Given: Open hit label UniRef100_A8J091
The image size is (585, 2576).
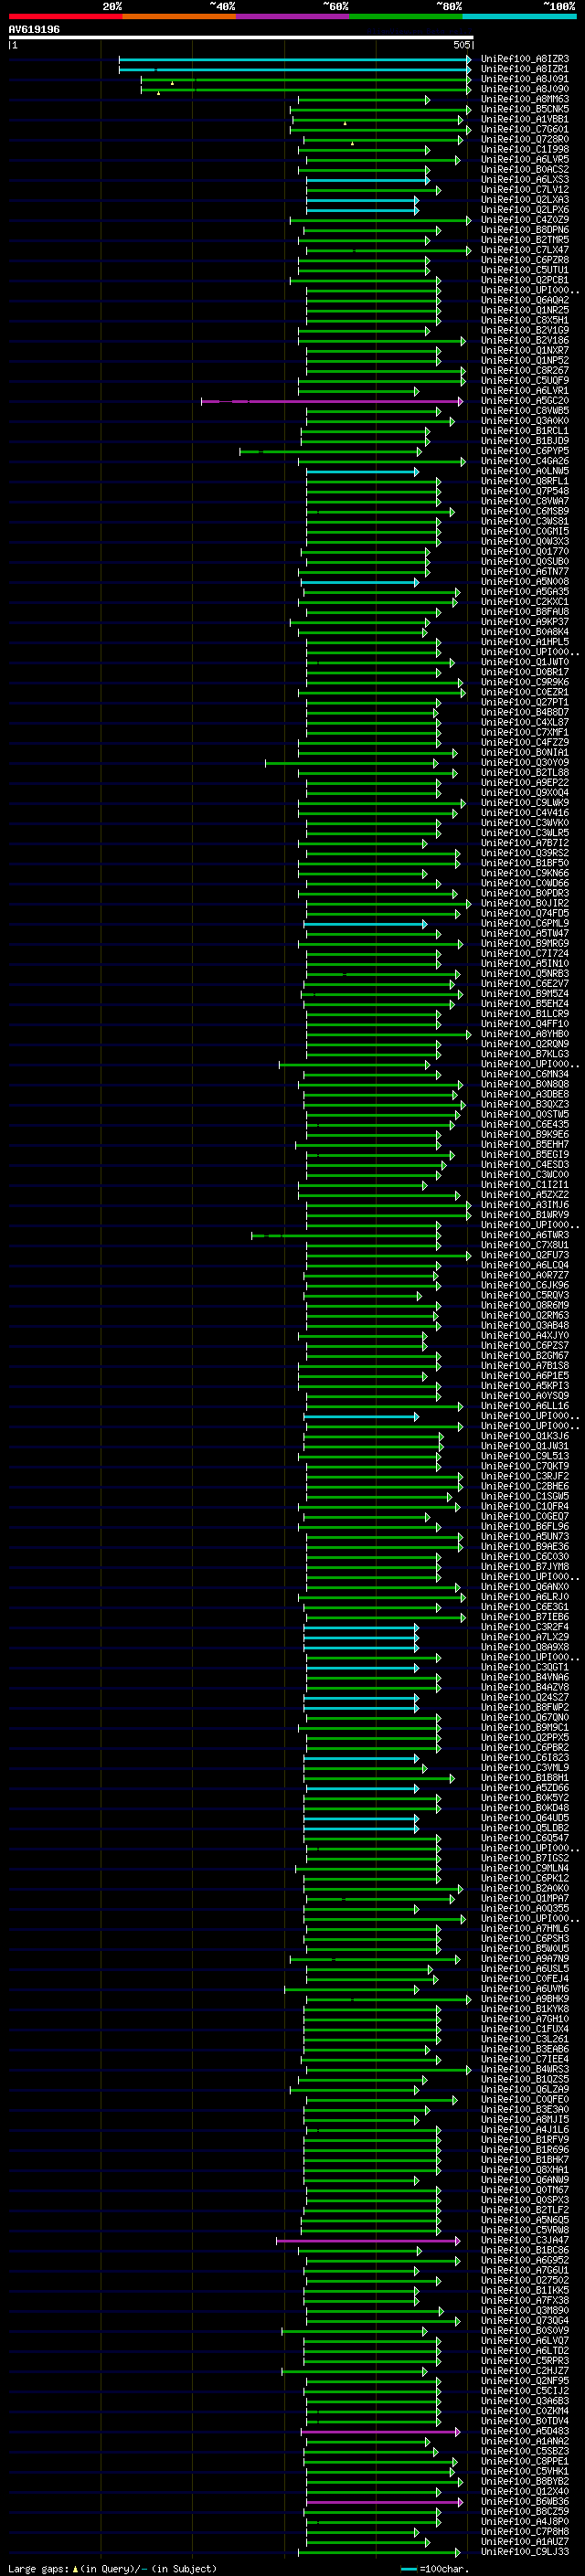Looking at the screenshot, I should tap(525, 79).
